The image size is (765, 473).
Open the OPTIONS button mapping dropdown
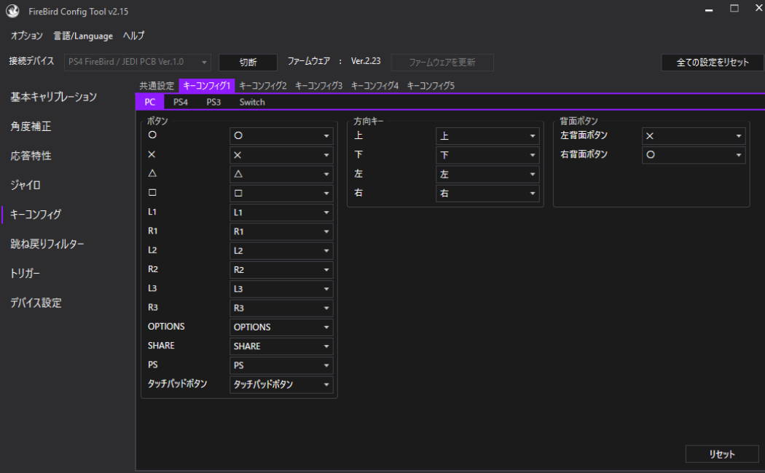point(281,327)
